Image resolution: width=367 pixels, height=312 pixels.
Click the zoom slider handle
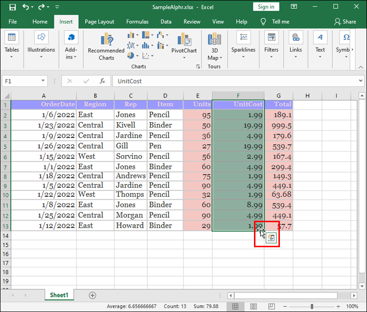click(x=312, y=307)
